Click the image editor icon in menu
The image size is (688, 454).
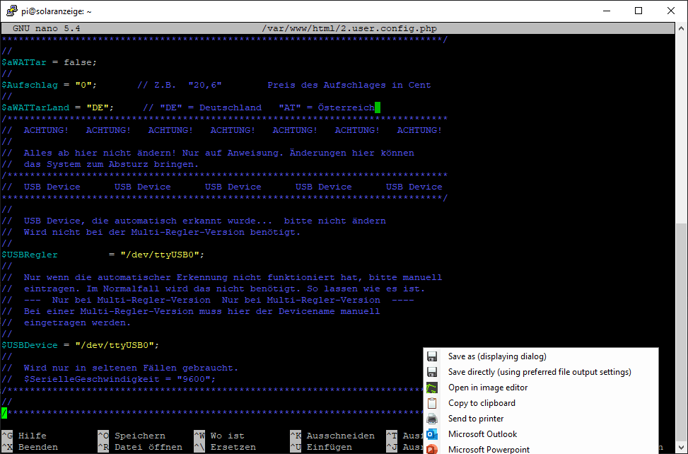pos(433,388)
